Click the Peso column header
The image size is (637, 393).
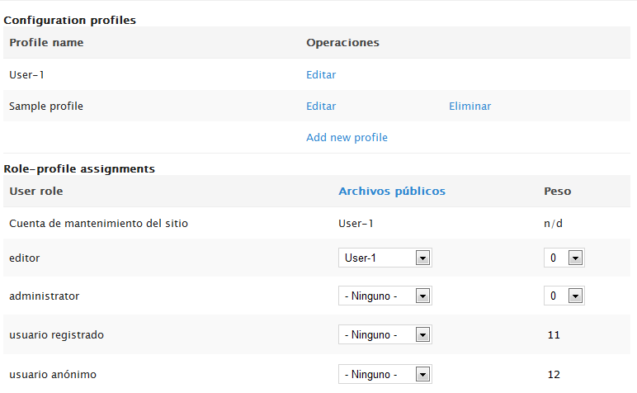[558, 191]
